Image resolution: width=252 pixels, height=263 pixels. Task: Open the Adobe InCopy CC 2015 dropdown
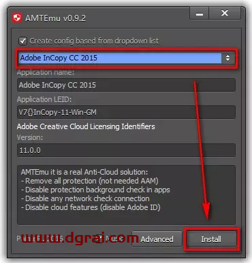(x=126, y=58)
